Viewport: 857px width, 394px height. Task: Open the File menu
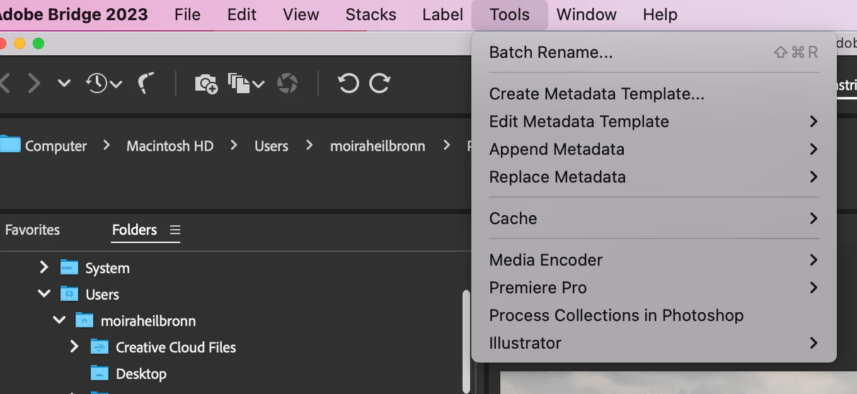tap(187, 14)
